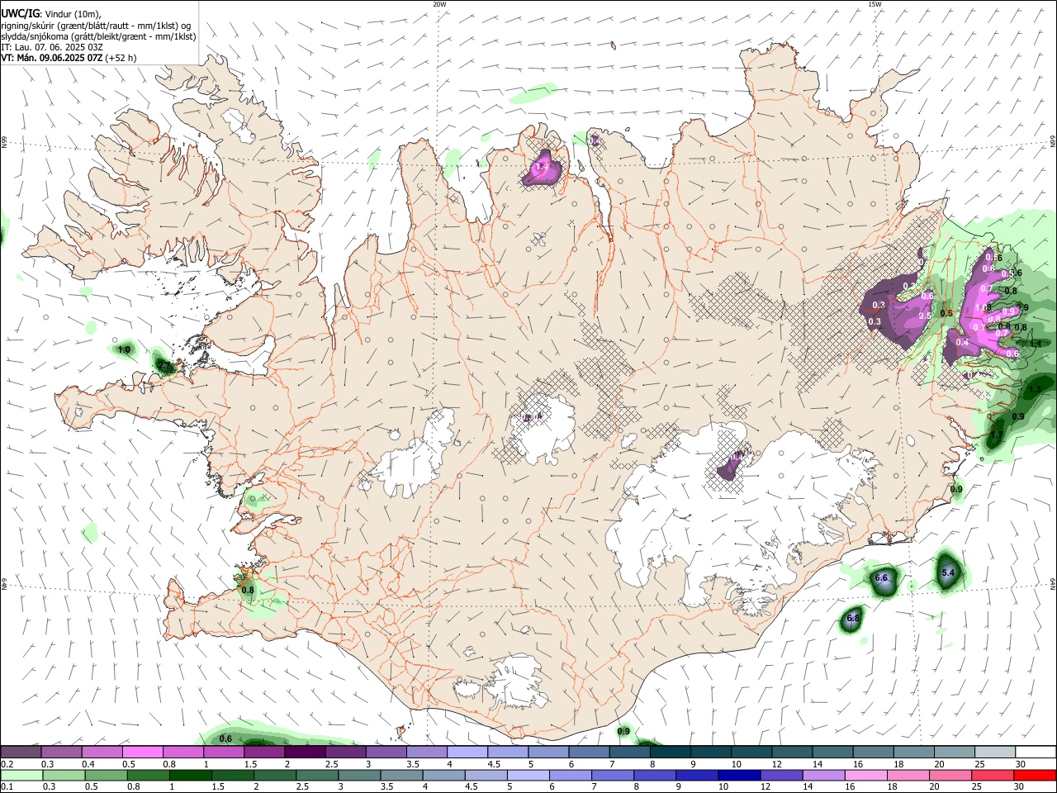This screenshot has width=1057, height=793.
Task: Select the deep blue lower swatch between 10 and 12
Action: pyautogui.click(x=741, y=776)
